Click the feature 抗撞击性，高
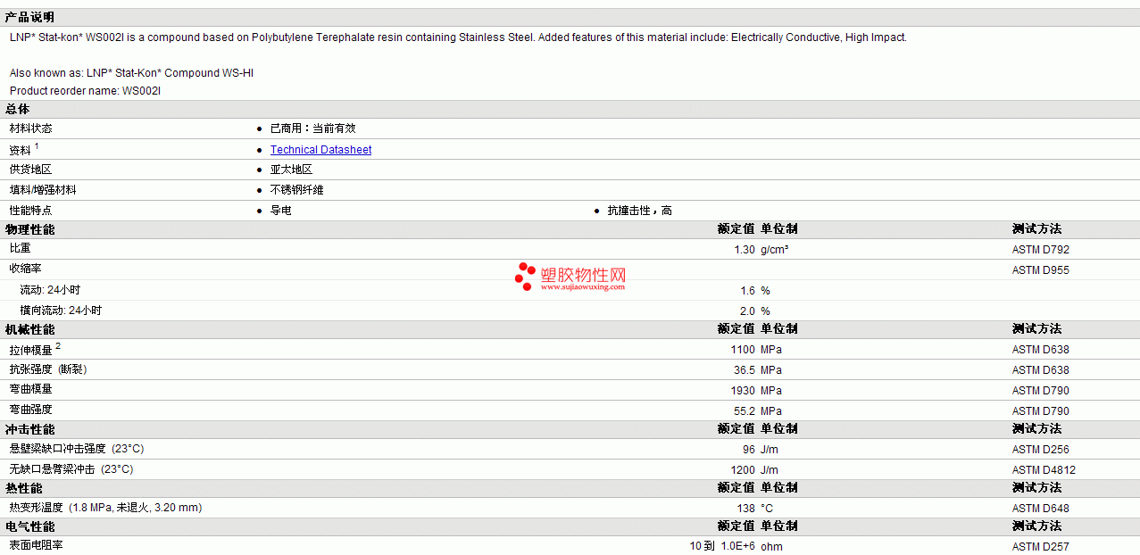The height and width of the screenshot is (555, 1140). [x=640, y=211]
